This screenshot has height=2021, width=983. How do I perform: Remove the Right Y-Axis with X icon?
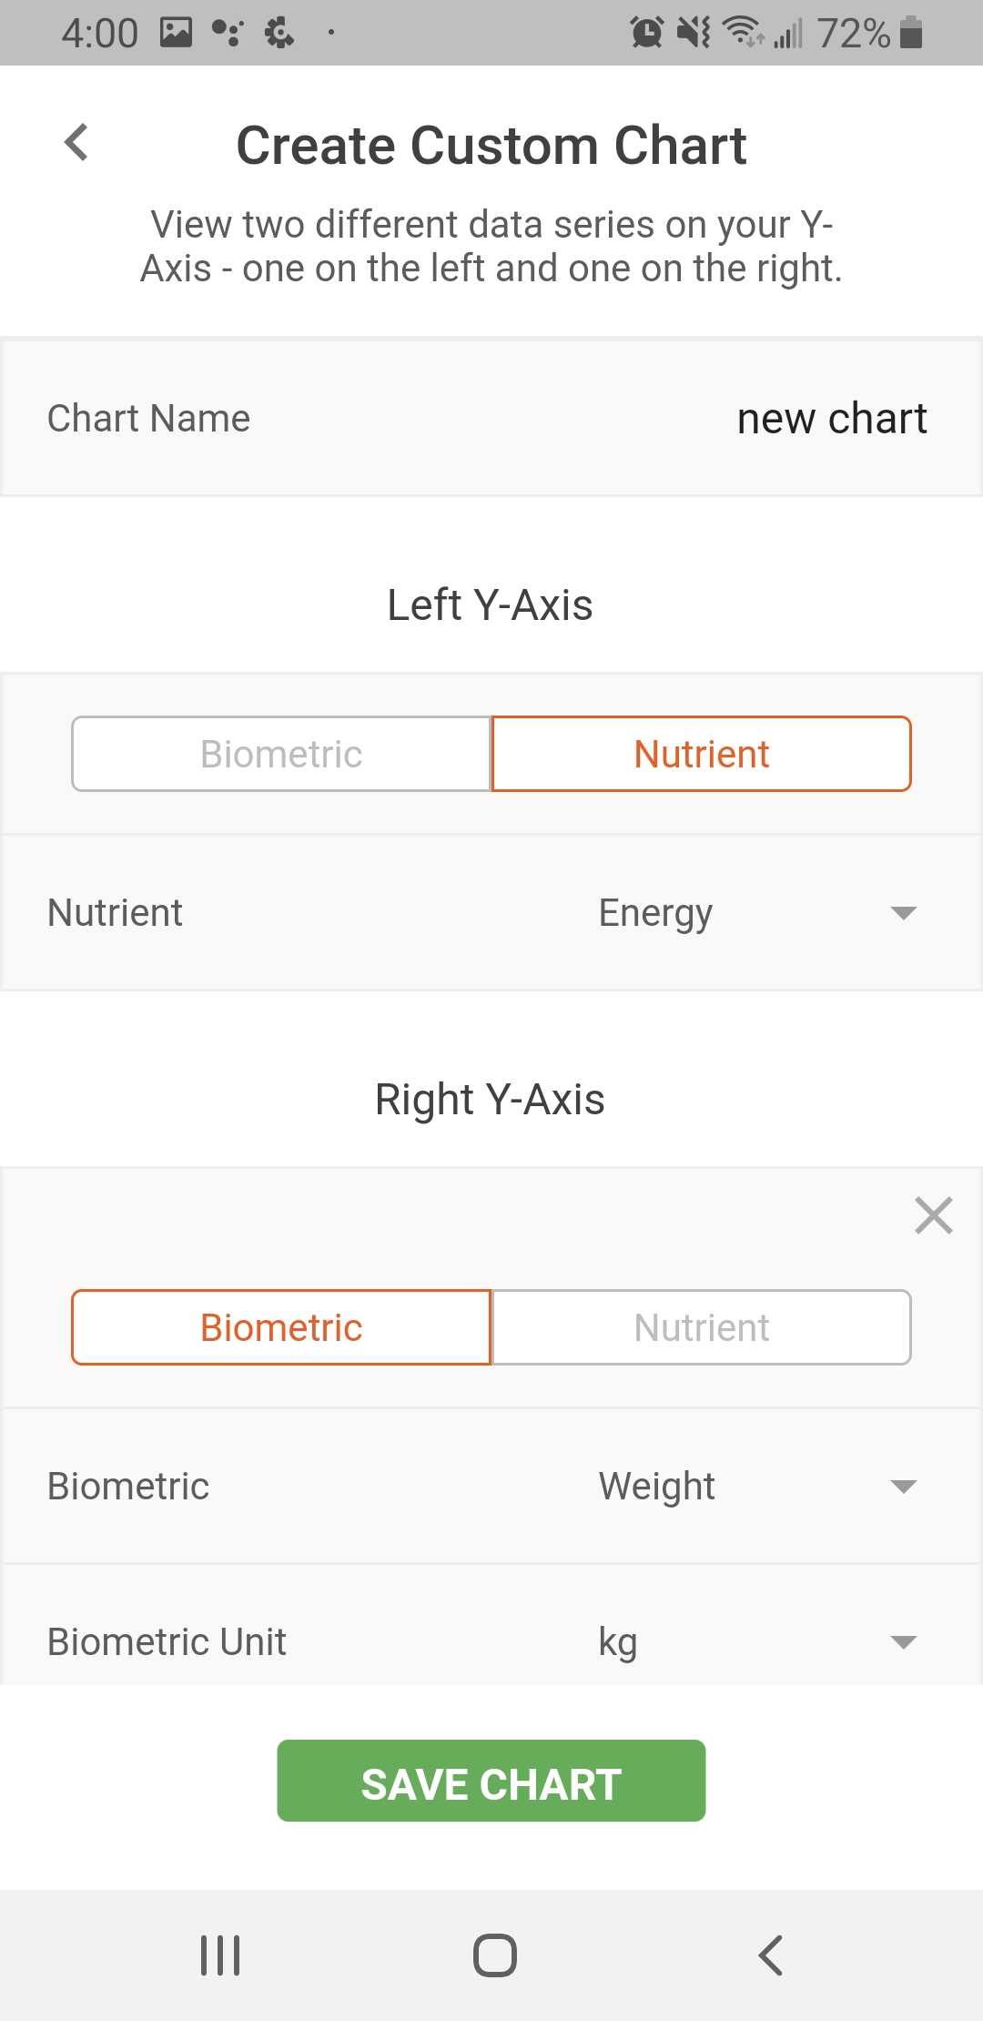coord(933,1215)
